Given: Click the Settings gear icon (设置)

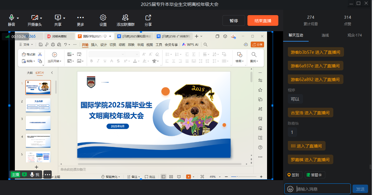Looking at the screenshot, I should point(103,18).
